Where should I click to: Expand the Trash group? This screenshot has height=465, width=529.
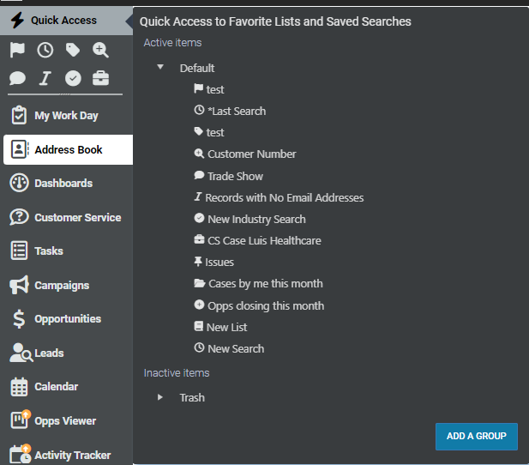point(160,397)
